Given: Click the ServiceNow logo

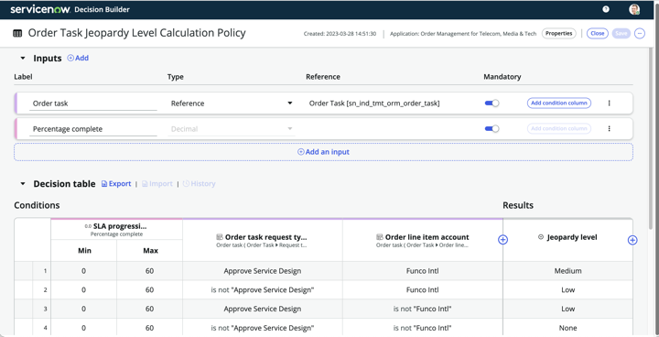Looking at the screenshot, I should click(40, 9).
